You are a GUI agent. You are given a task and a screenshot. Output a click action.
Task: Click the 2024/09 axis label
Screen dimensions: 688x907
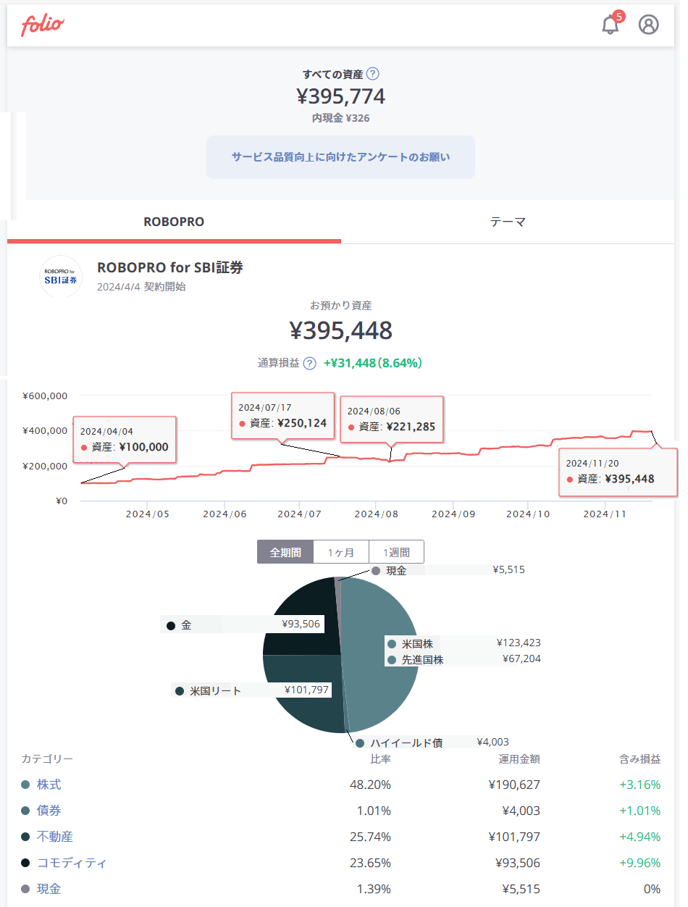[x=453, y=514]
